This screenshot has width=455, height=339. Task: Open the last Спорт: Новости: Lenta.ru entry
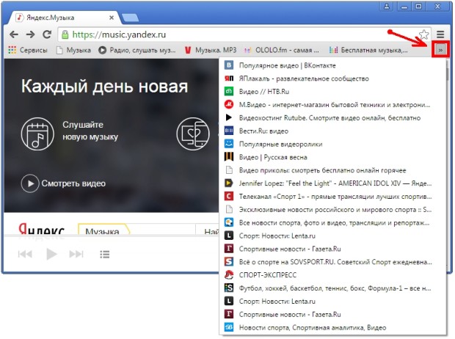pyautogui.click(x=333, y=302)
